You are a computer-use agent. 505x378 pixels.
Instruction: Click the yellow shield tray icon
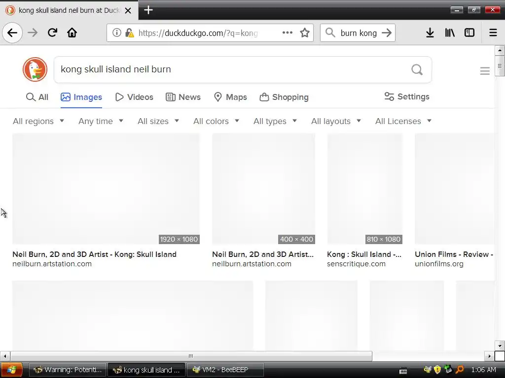pos(437,370)
